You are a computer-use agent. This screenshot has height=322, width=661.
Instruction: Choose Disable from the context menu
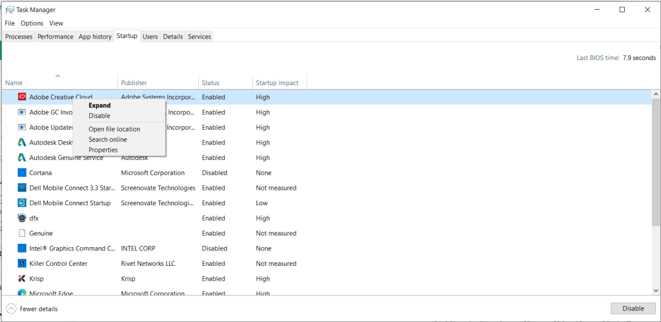tap(99, 116)
